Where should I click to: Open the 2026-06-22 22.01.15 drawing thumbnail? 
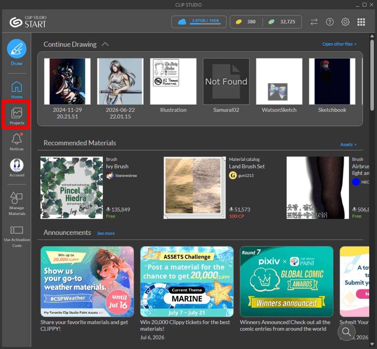coord(120,81)
